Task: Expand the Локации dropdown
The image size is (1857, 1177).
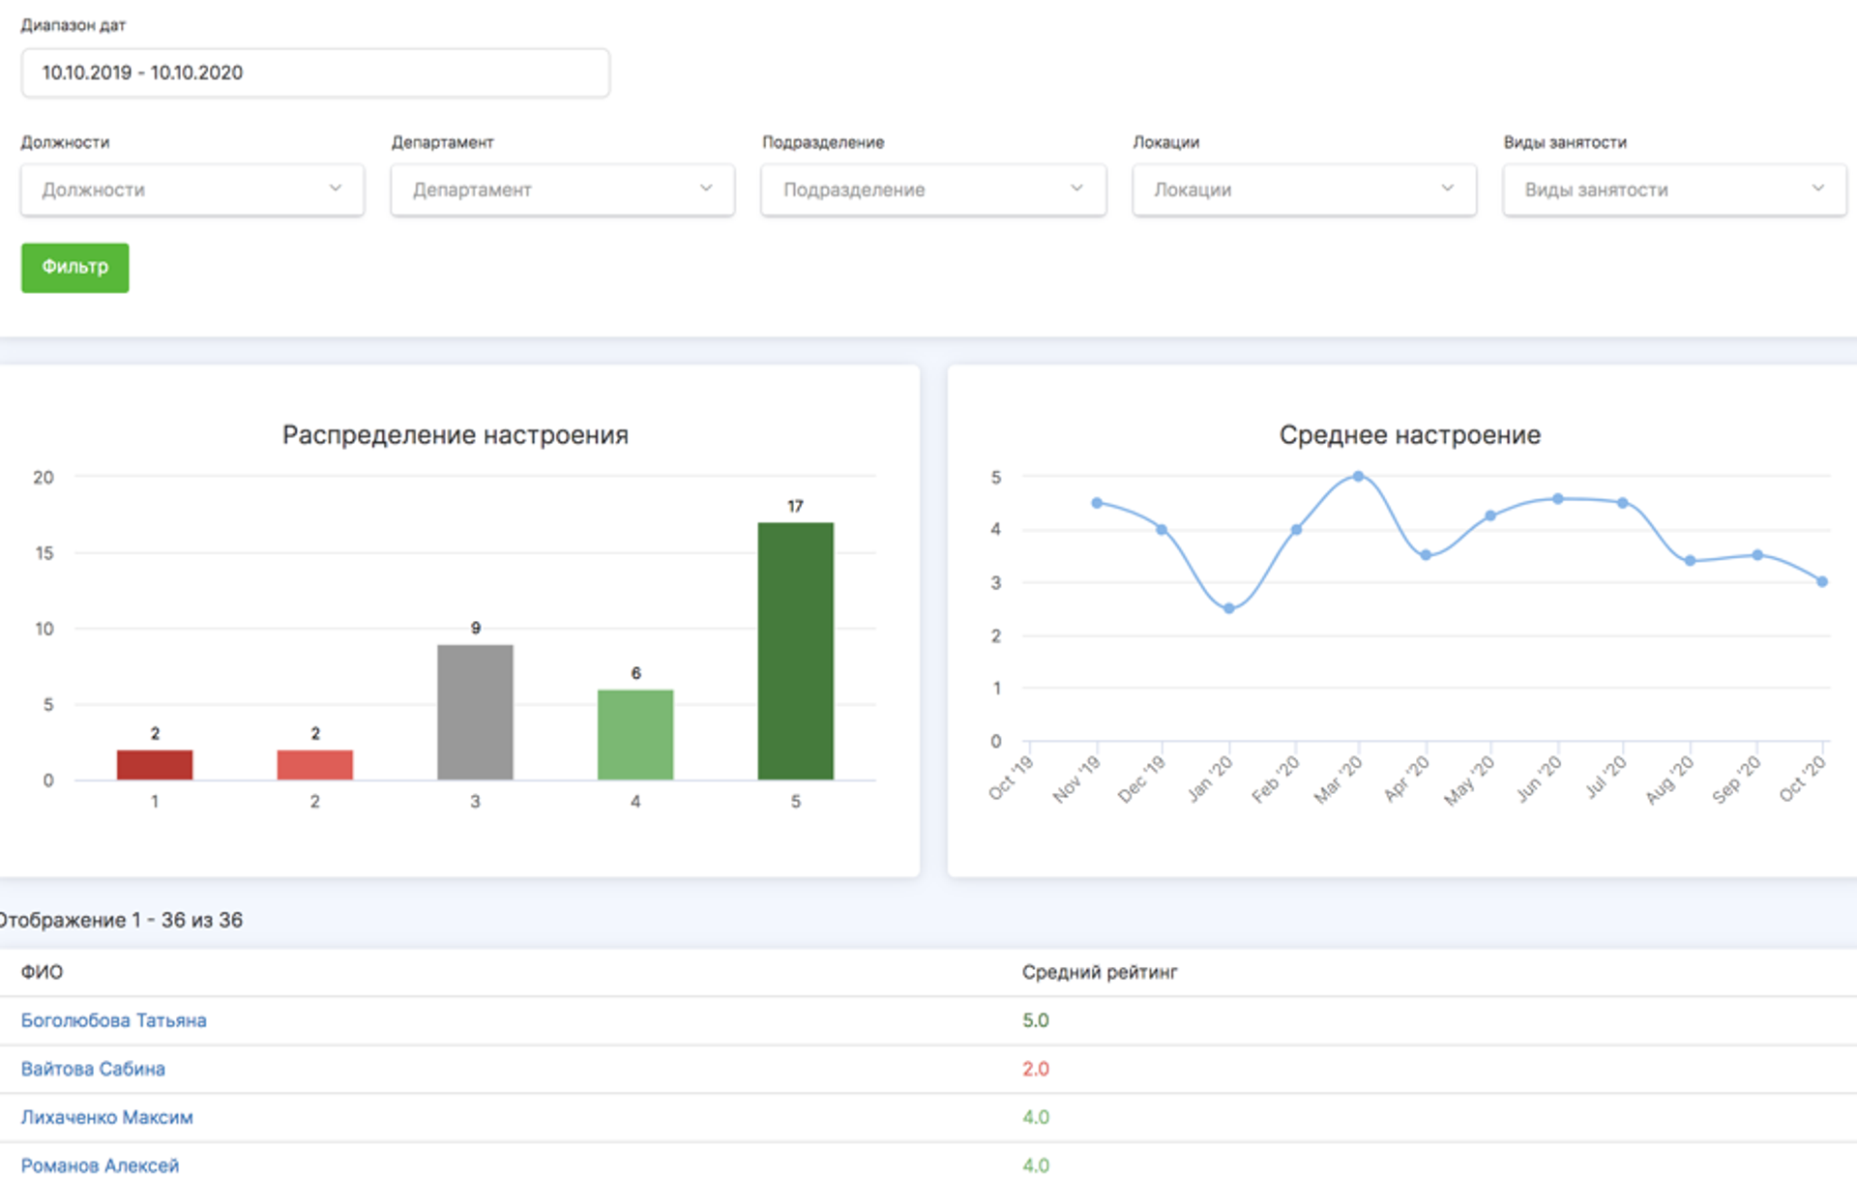Action: pyautogui.click(x=1304, y=190)
